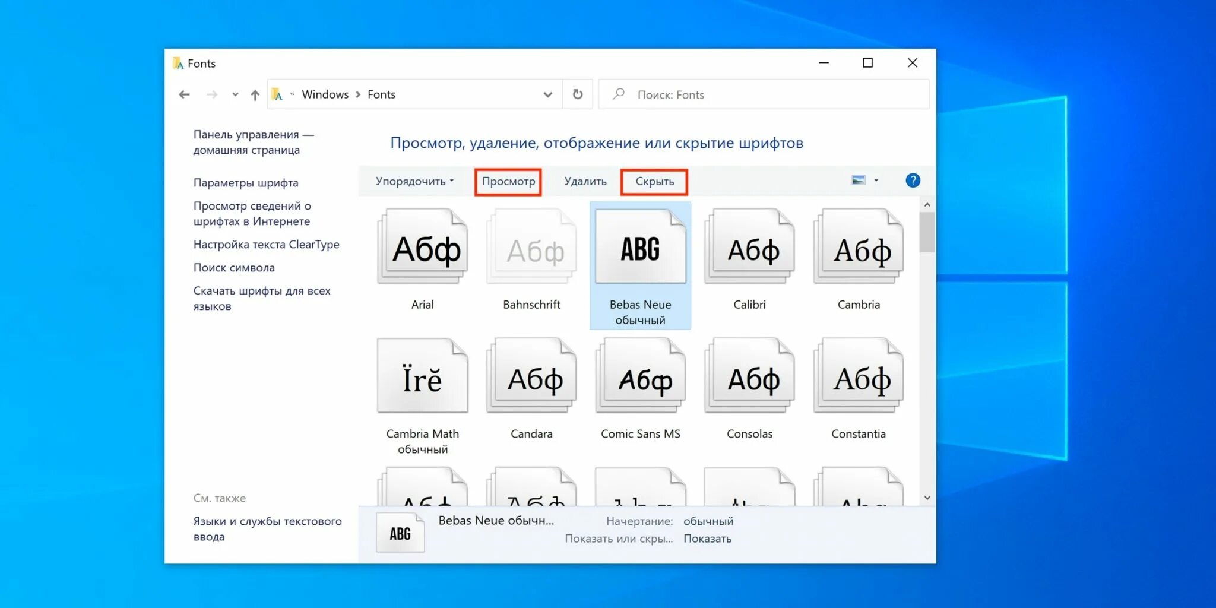Click the обычный style value in details pane
Viewport: 1216px width, 608px height.
pyautogui.click(x=708, y=521)
